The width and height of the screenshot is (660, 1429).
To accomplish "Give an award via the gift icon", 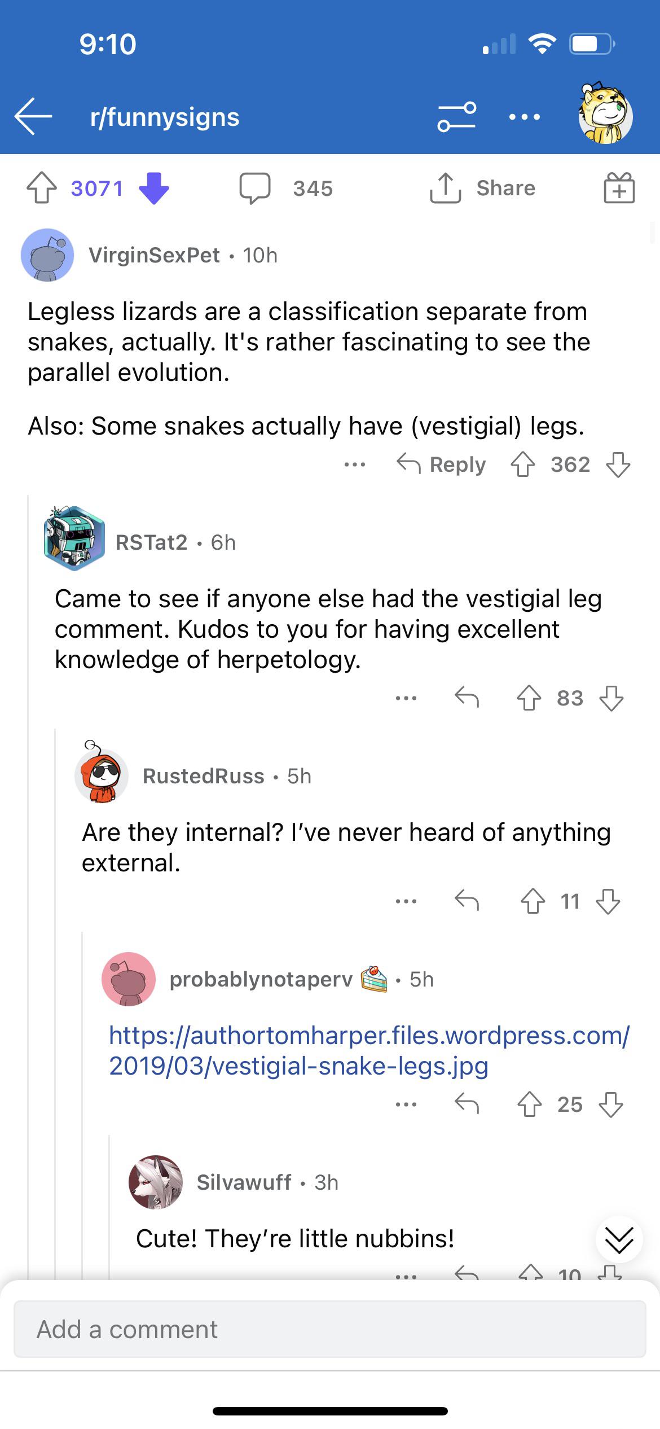I will coord(618,188).
